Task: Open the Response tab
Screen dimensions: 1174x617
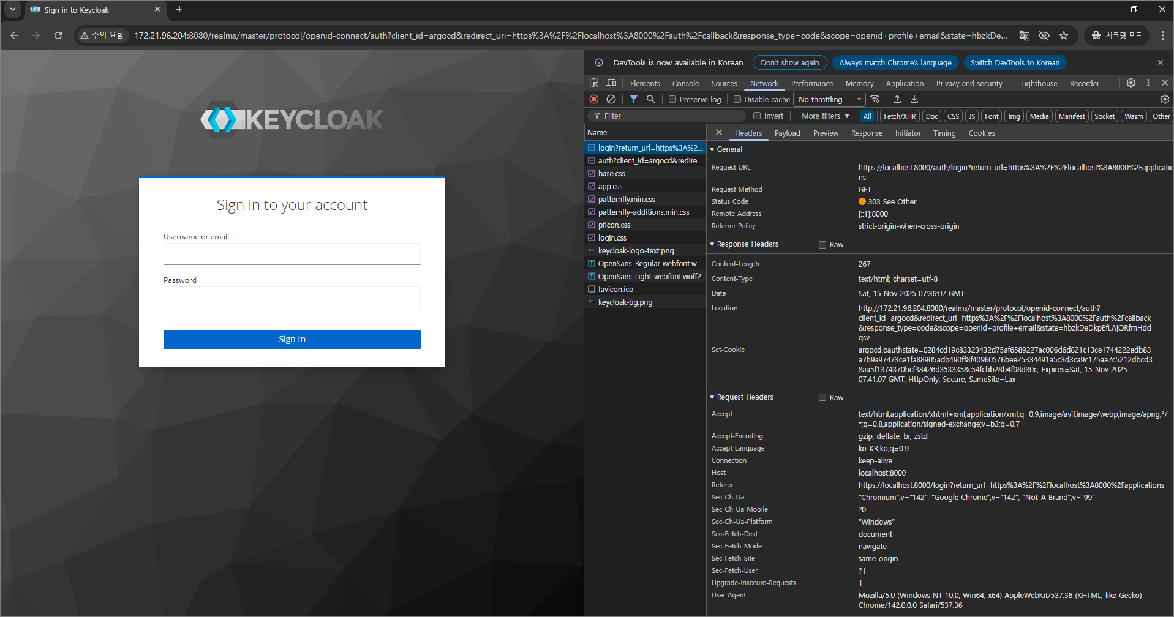Action: pyautogui.click(x=867, y=133)
